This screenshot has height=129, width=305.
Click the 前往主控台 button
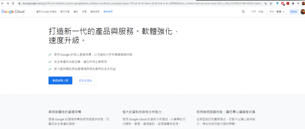pos(85,80)
